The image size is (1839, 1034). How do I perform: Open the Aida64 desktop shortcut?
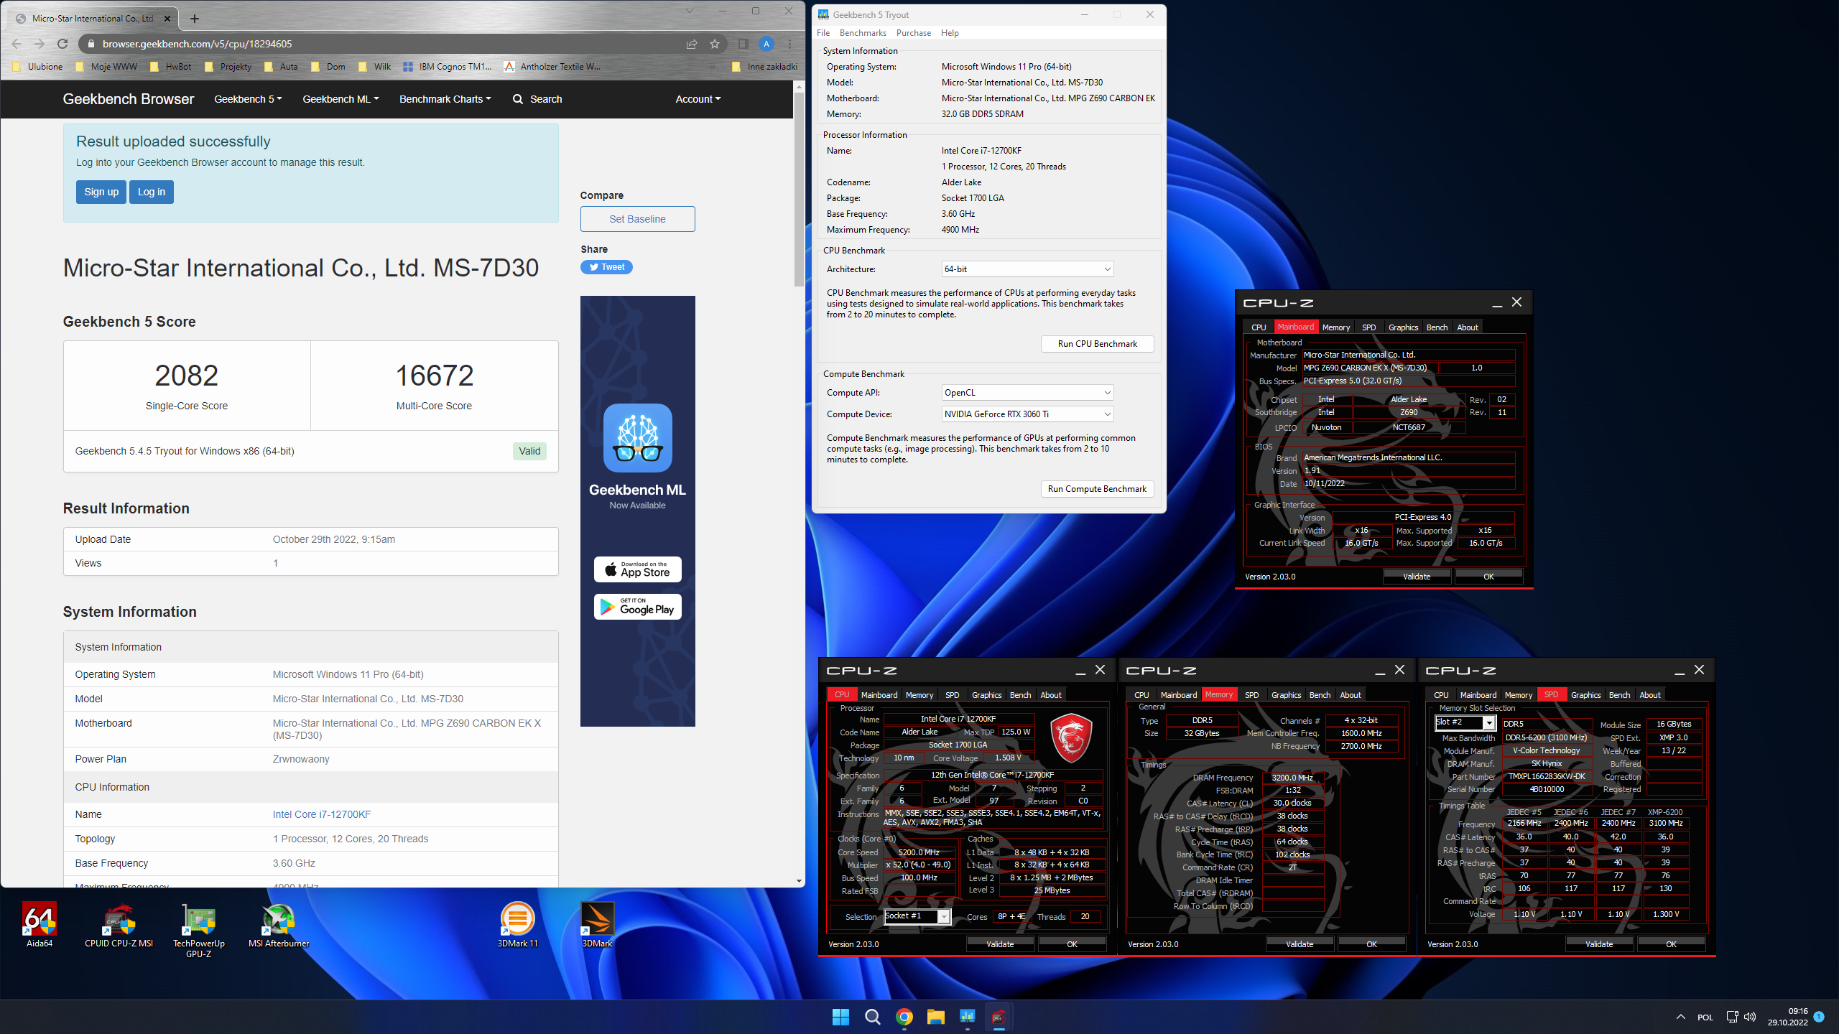click(40, 925)
